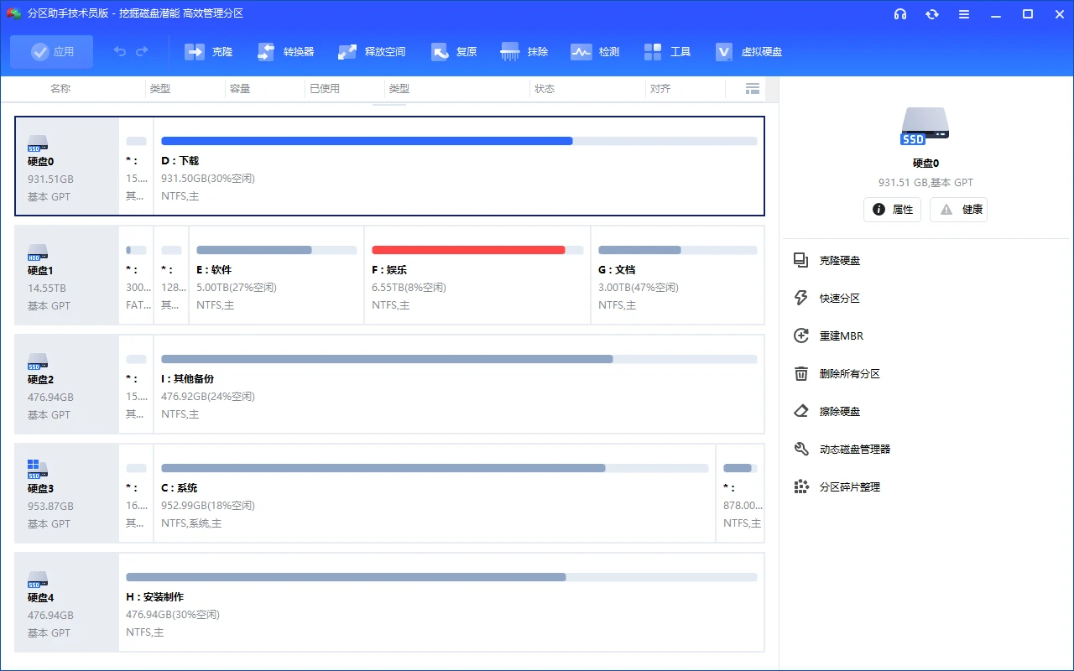Click the red F: 娱乐 usage bar
The height and width of the screenshot is (671, 1074).
pyautogui.click(x=468, y=250)
